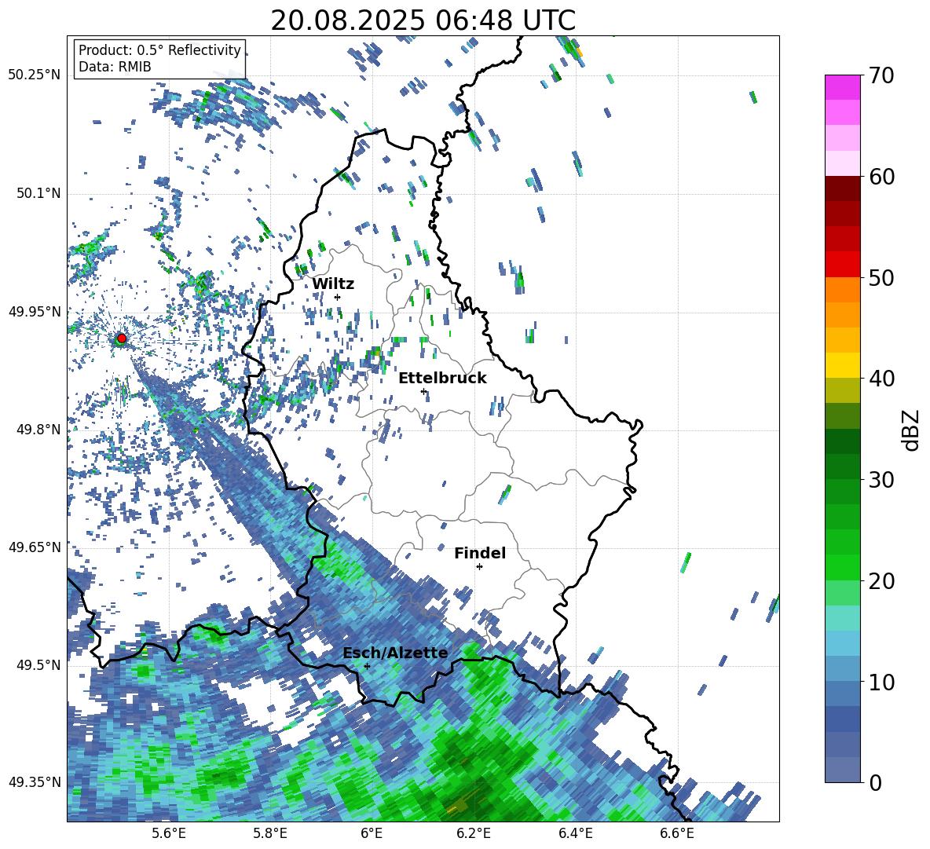Click the colorbar tick label 60
930x849 pixels.
[x=882, y=177]
